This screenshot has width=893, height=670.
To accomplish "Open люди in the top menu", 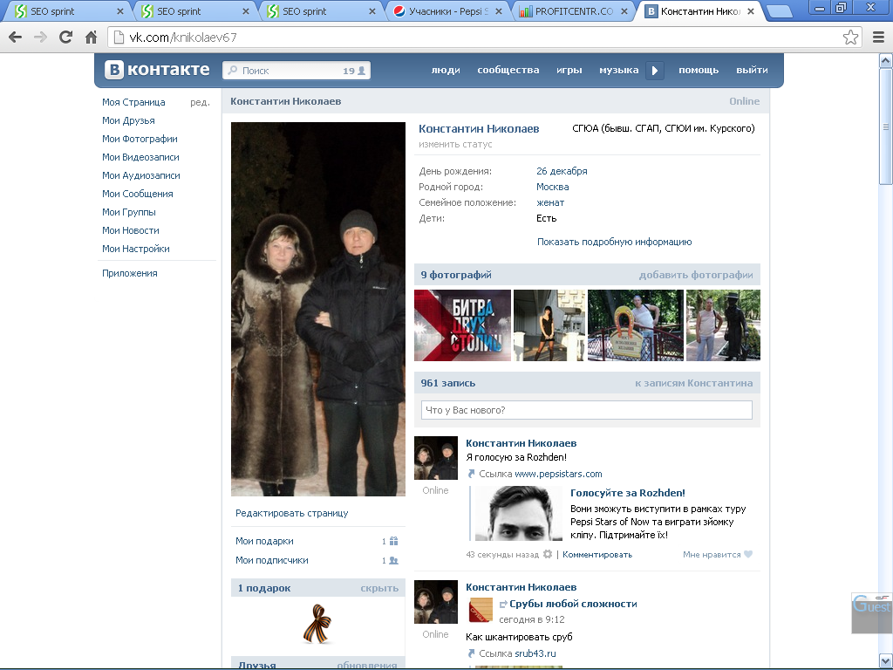I will pyautogui.click(x=446, y=70).
